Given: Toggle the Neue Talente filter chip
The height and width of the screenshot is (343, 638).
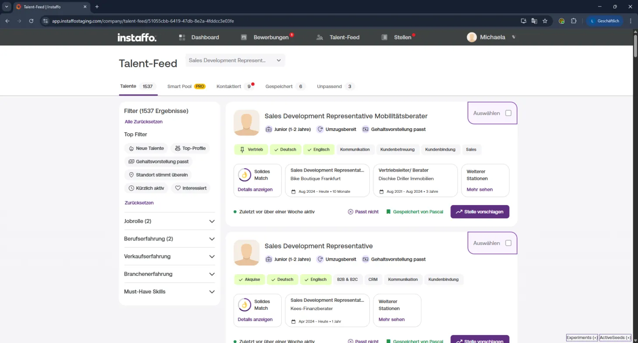Looking at the screenshot, I should click(146, 149).
